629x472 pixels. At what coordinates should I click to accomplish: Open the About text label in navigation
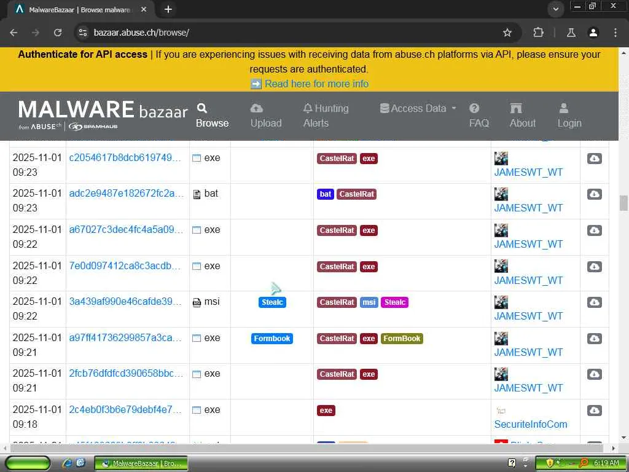(522, 123)
